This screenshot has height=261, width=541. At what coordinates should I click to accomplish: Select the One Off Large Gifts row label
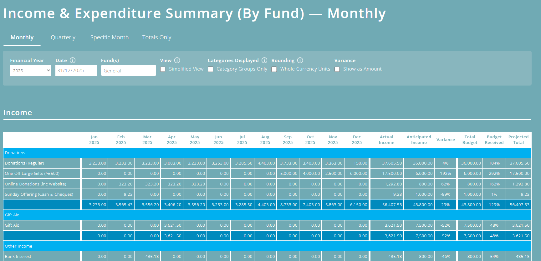click(x=32, y=174)
